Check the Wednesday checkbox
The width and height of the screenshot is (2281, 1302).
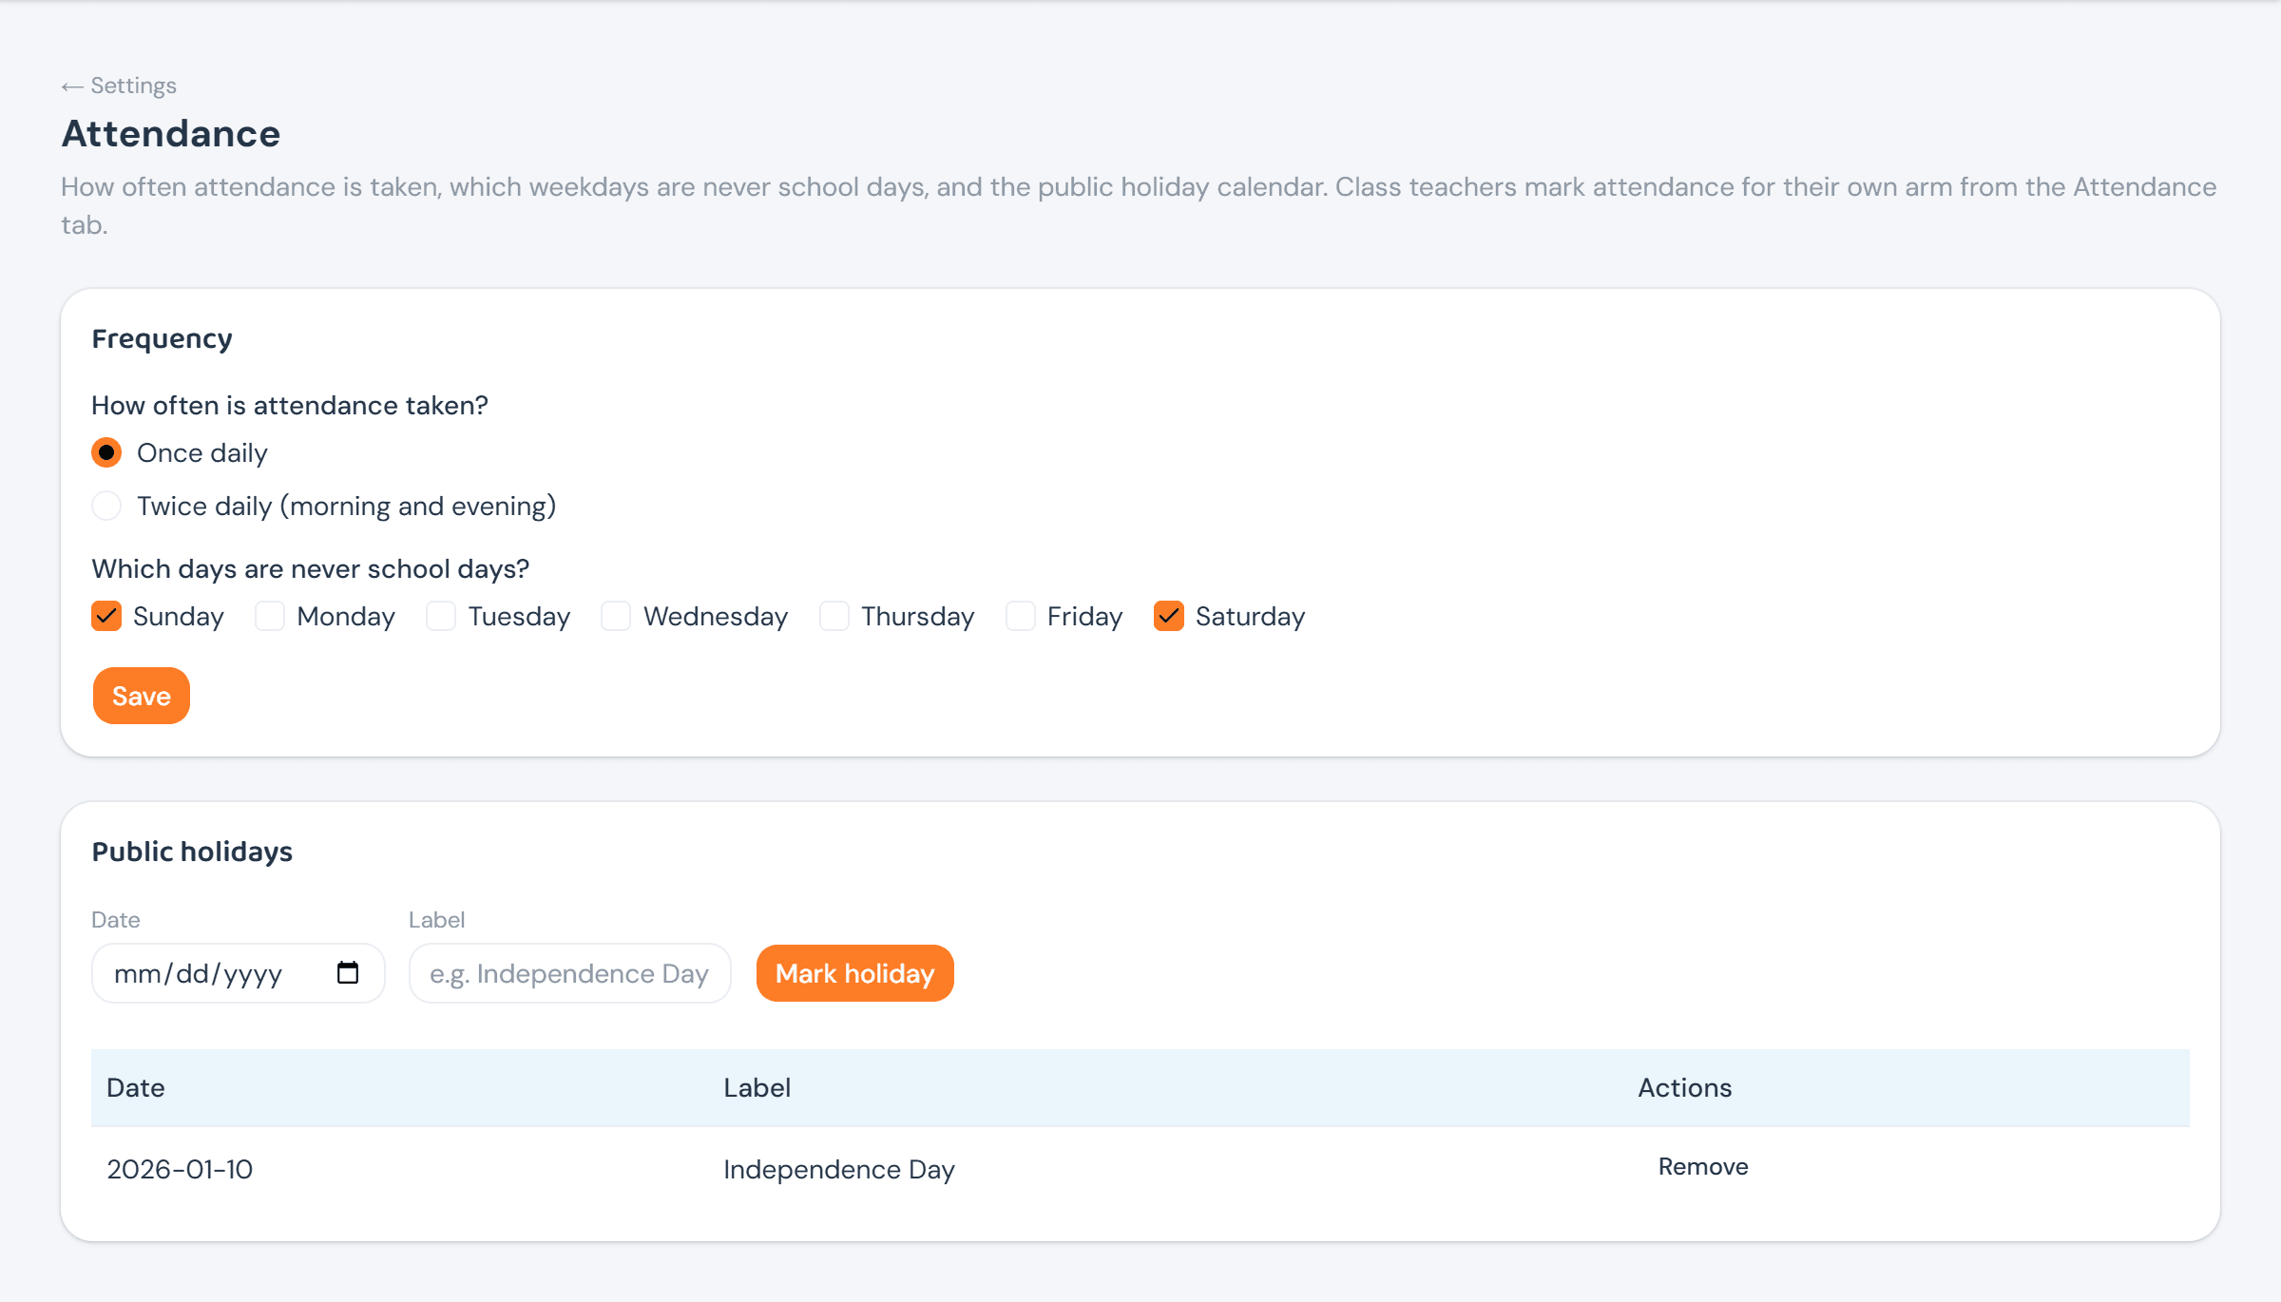[x=616, y=616]
